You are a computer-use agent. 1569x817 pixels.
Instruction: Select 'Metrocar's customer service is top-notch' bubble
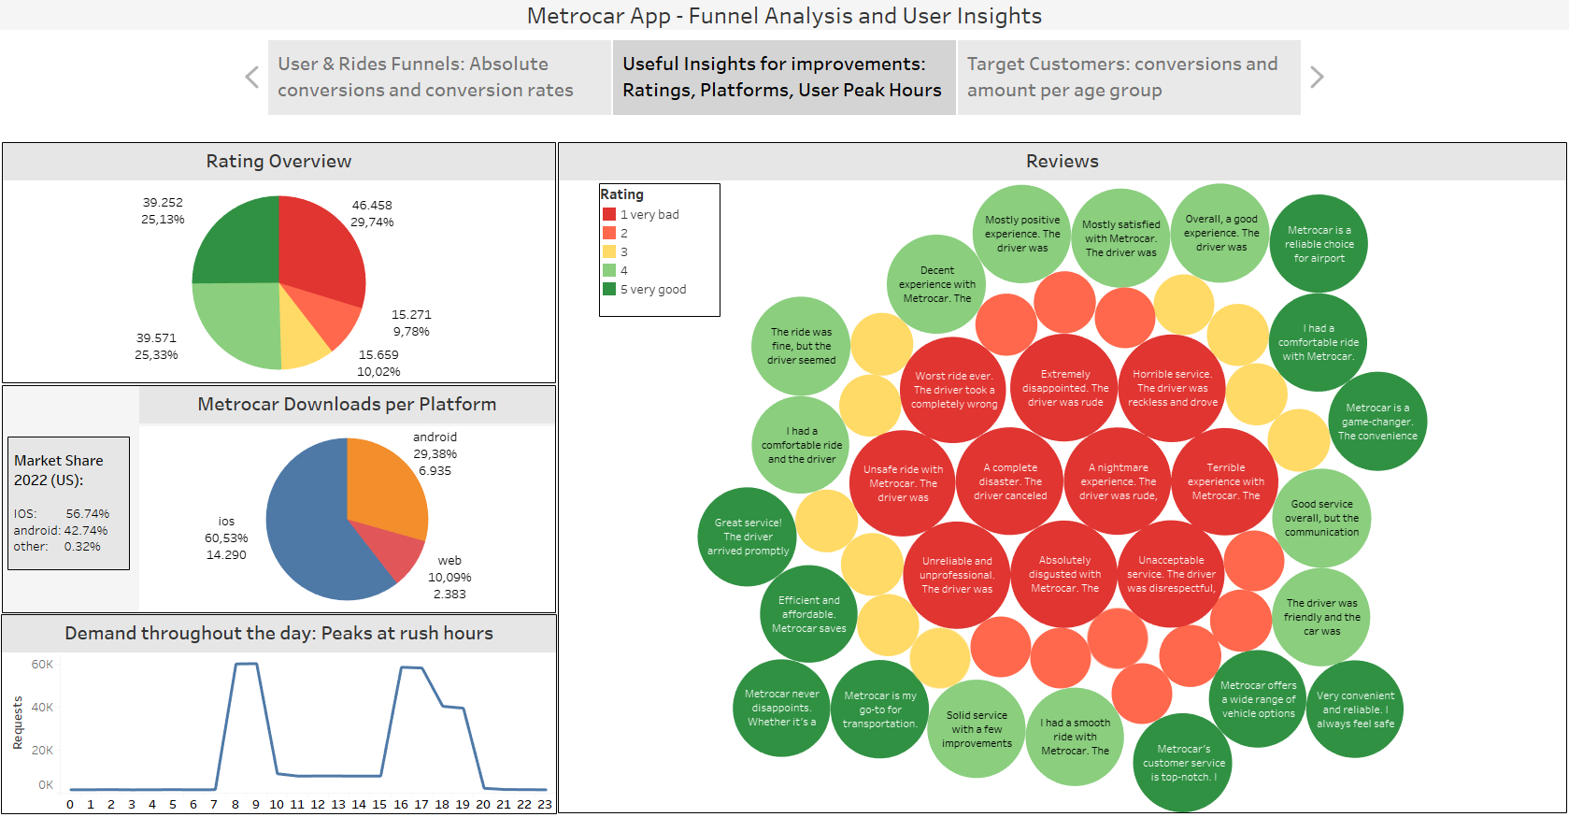[x=1183, y=763]
